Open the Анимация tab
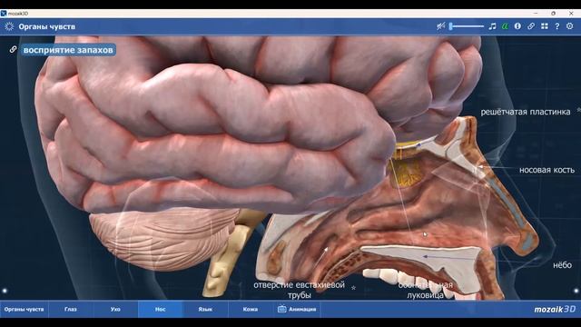Image resolution: width=581 pixels, height=327 pixels. pyautogui.click(x=297, y=309)
